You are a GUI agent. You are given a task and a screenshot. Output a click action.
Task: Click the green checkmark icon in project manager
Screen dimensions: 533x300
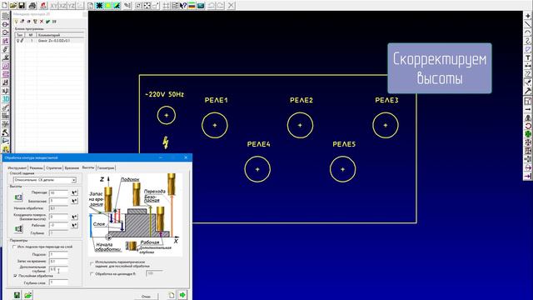[x=48, y=22]
